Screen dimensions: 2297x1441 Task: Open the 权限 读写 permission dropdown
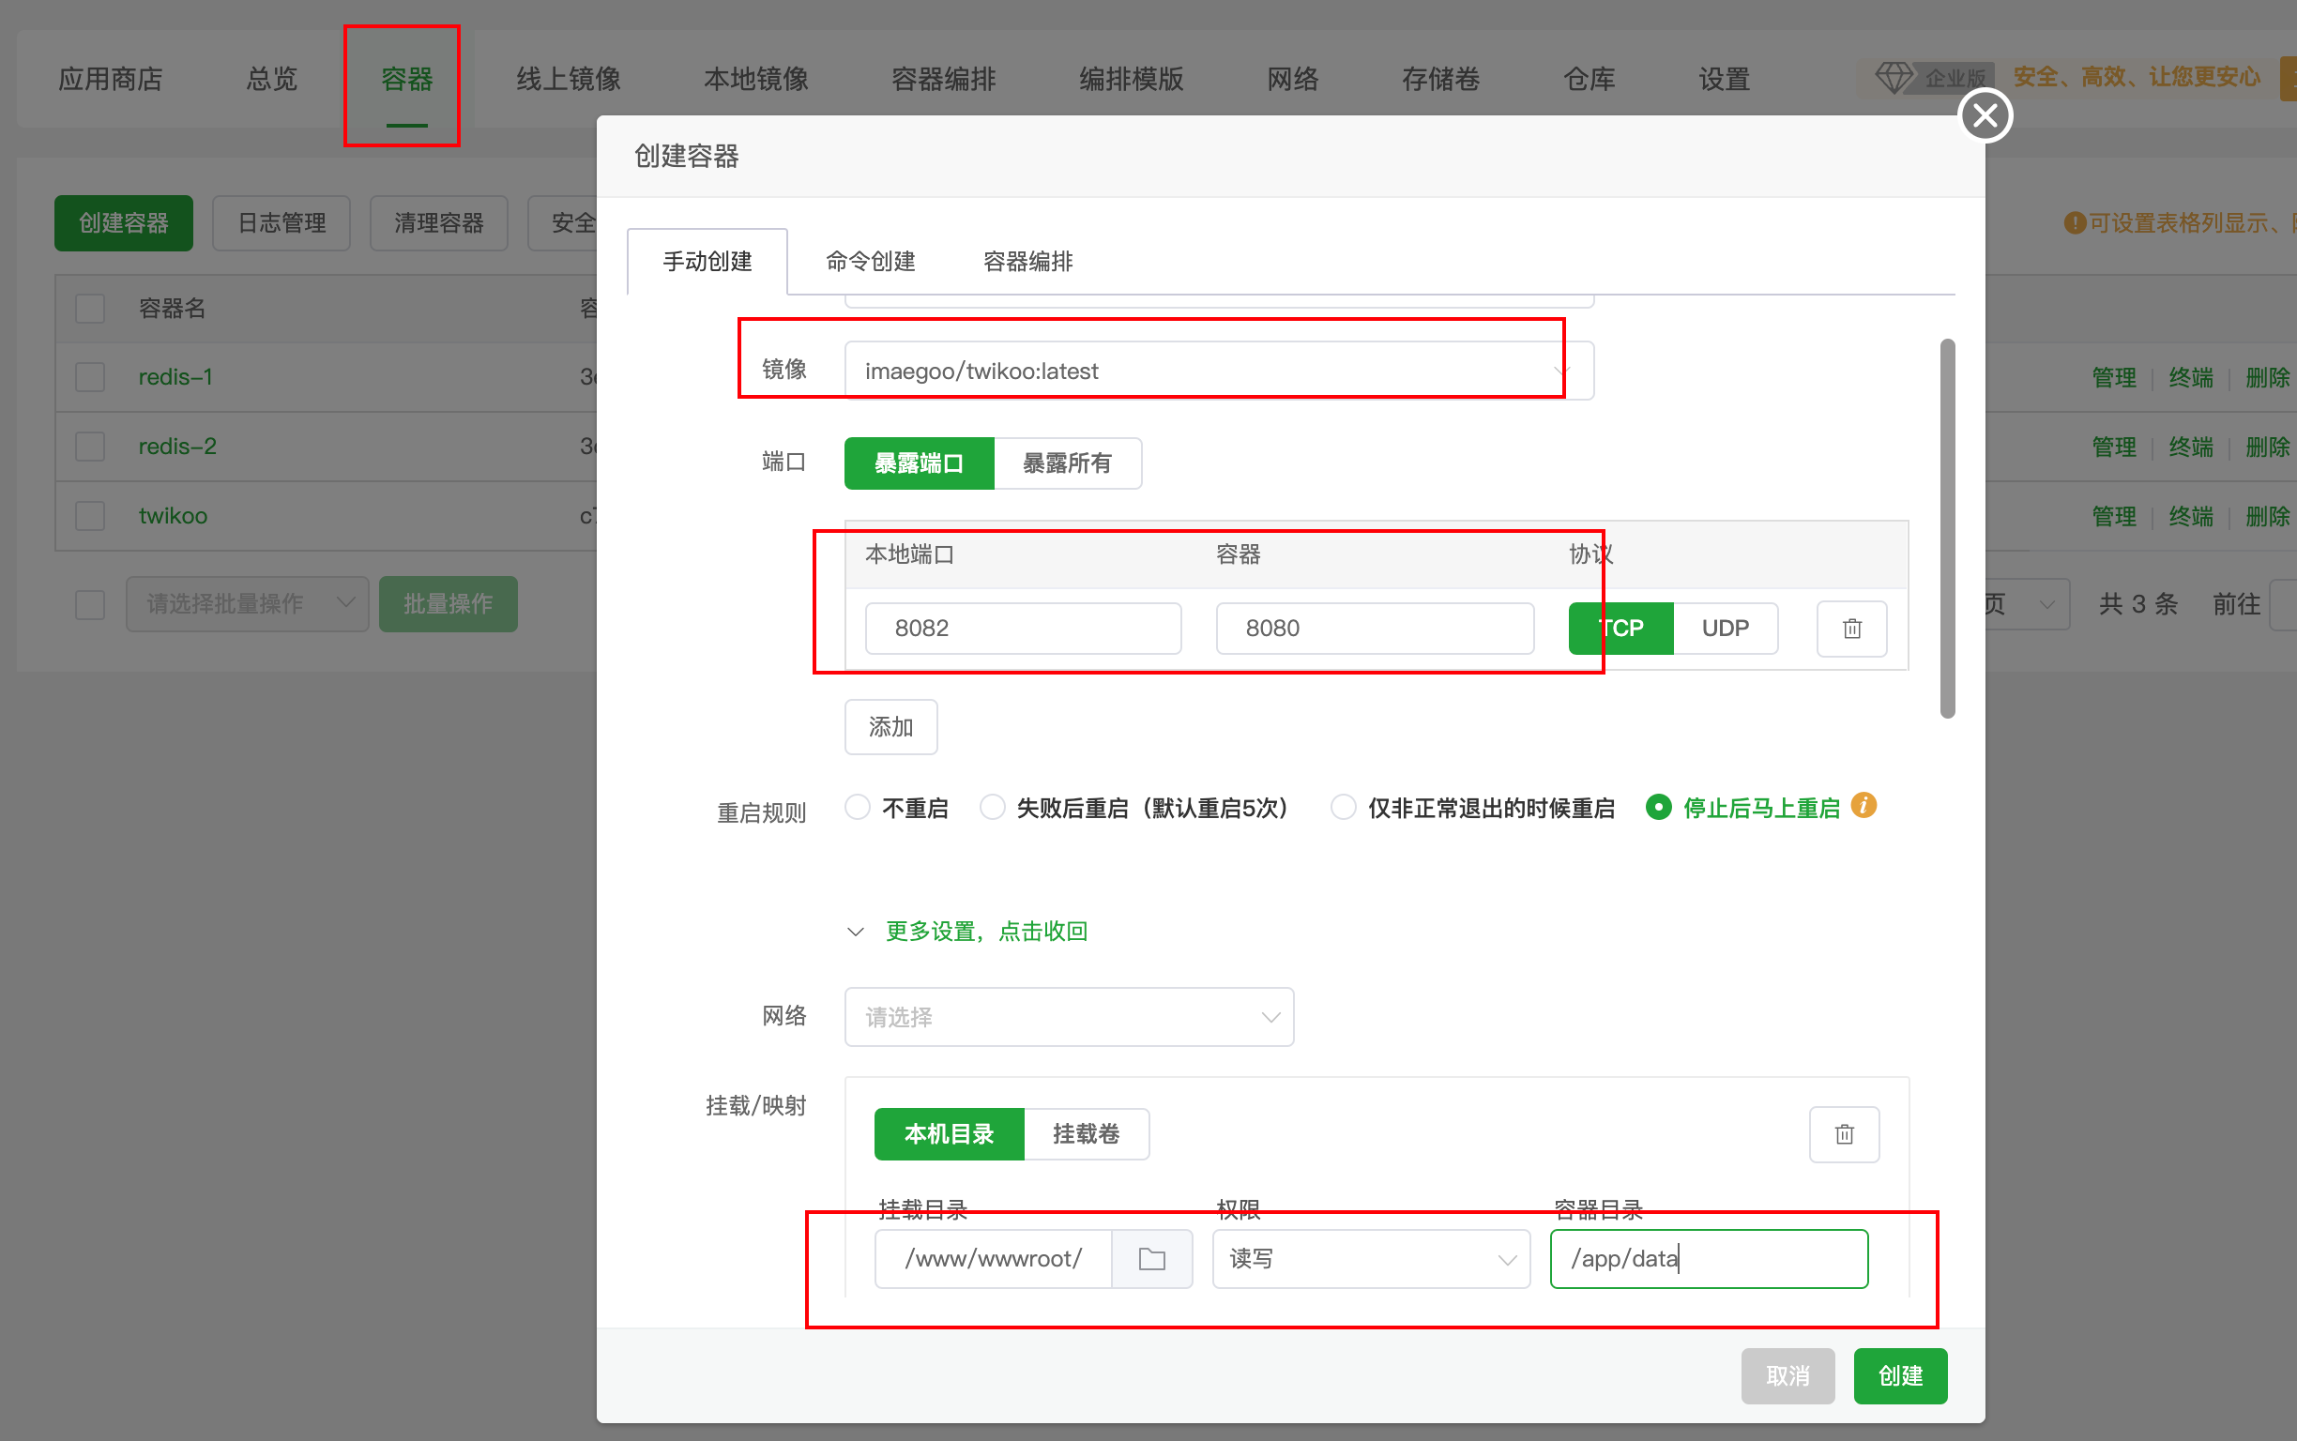tap(1371, 1258)
